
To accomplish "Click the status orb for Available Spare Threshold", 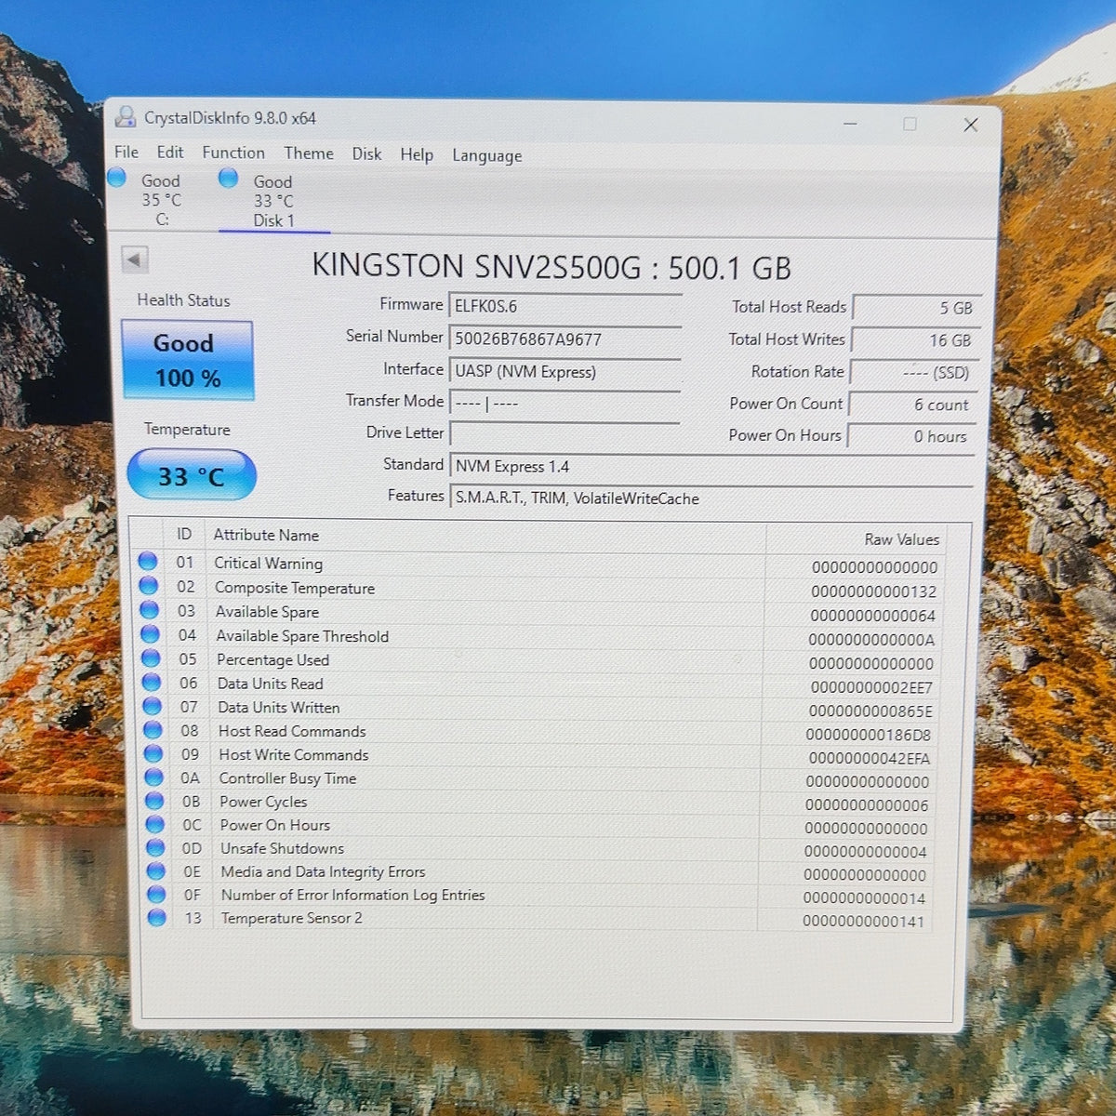I will [150, 633].
